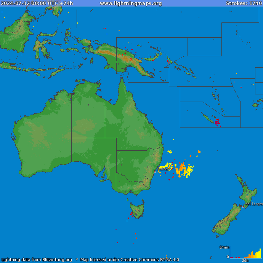263x263 pixels.
Task: Click the island of Tasmania
Action: click(x=137, y=210)
